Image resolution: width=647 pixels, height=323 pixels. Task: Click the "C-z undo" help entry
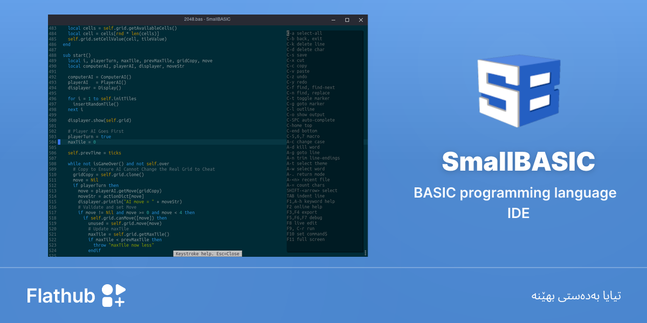pyautogui.click(x=297, y=76)
